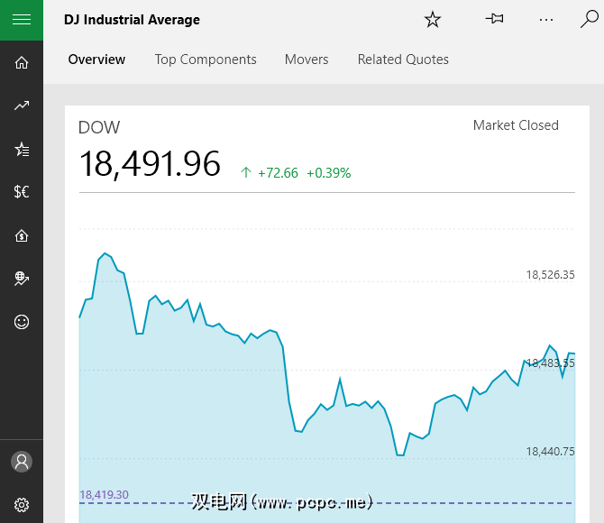Open Settings gear icon
The width and height of the screenshot is (604, 523).
(x=22, y=504)
